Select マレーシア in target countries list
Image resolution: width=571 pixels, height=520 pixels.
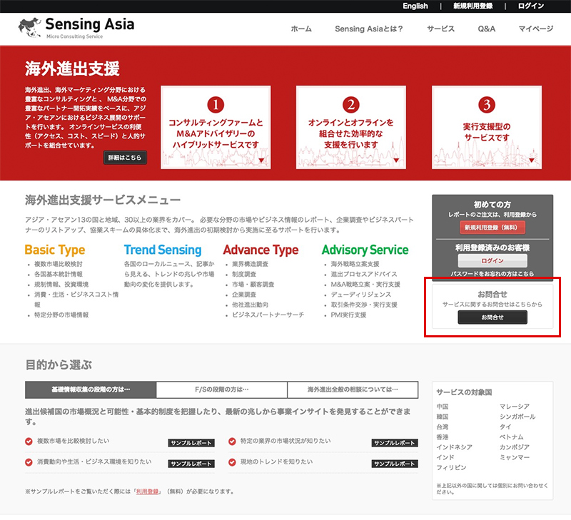515,407
